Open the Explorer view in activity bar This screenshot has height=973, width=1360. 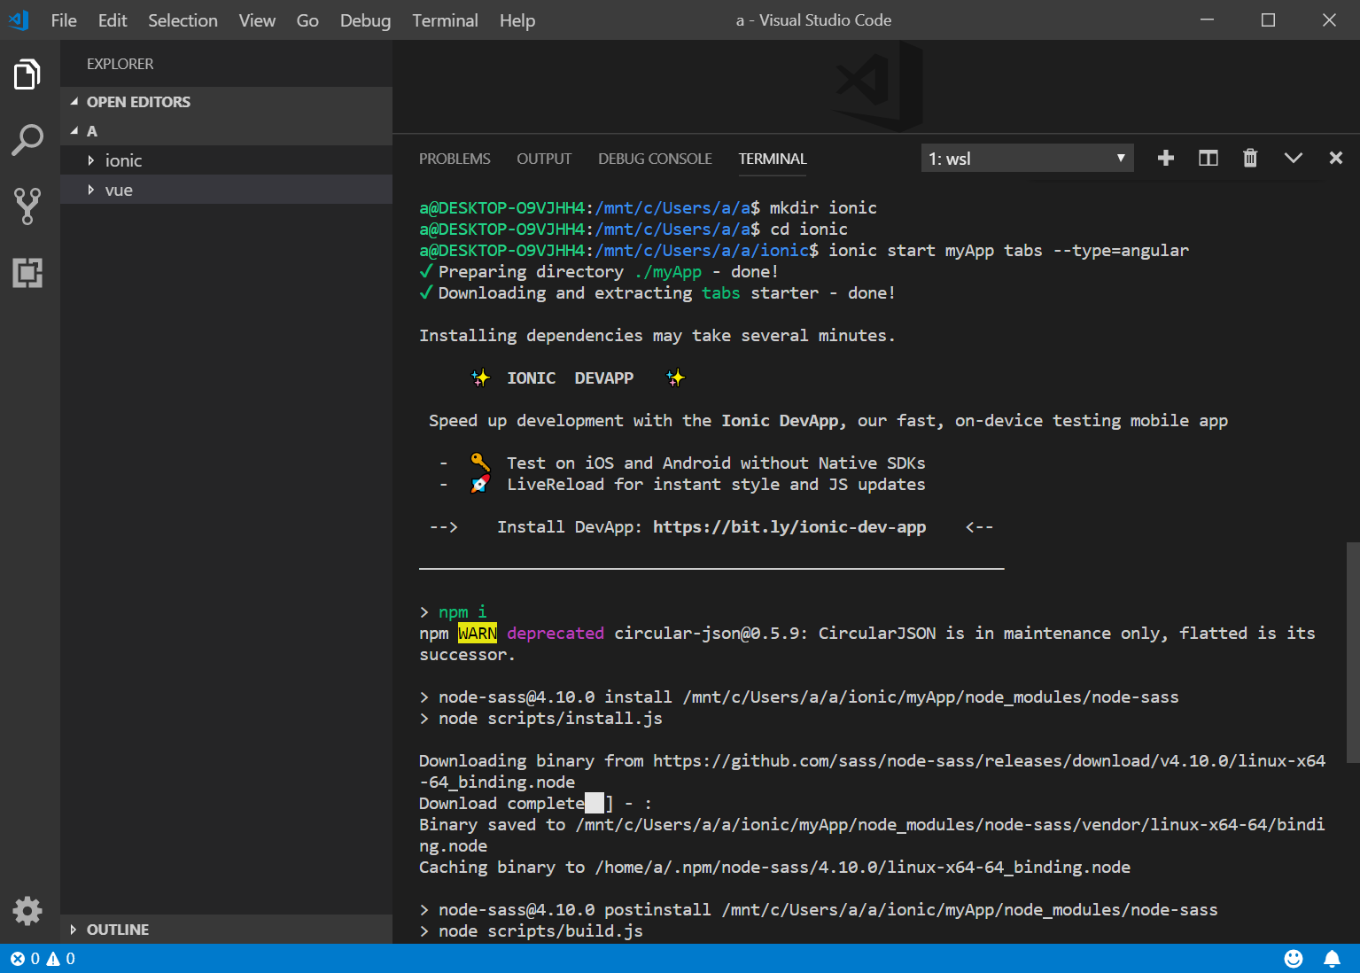click(x=27, y=75)
